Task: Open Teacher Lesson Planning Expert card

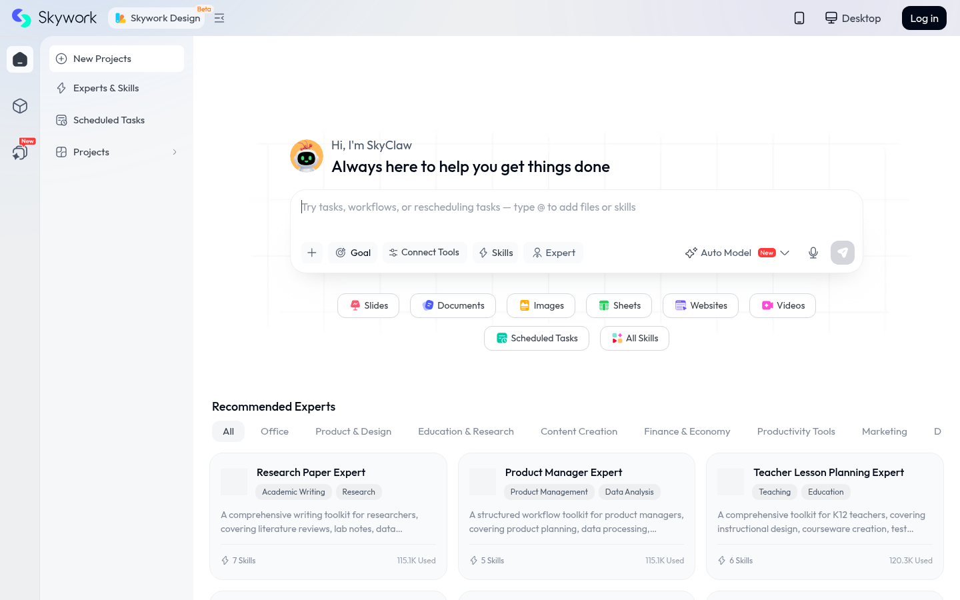Action: tap(825, 516)
